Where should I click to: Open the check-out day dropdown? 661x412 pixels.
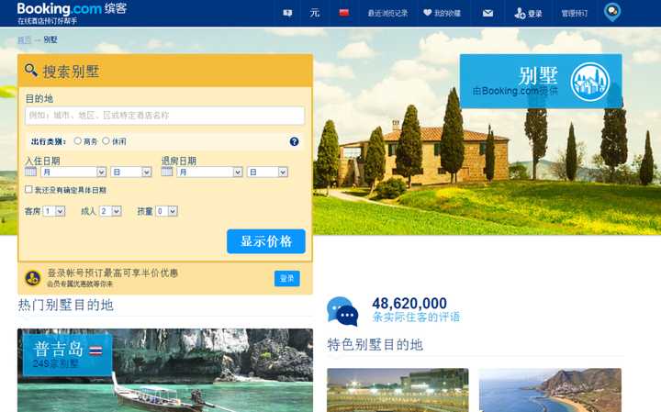pyautogui.click(x=267, y=172)
